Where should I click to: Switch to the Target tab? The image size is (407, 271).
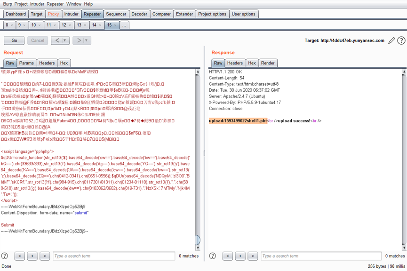pos(37,14)
